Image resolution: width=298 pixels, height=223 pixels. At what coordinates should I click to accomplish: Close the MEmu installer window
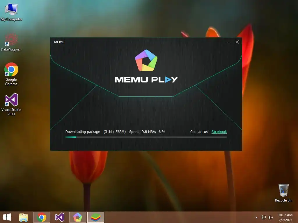tap(237, 42)
